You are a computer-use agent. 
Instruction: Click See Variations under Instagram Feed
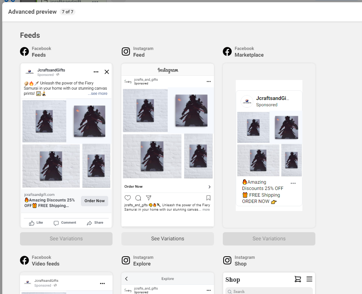point(168,238)
